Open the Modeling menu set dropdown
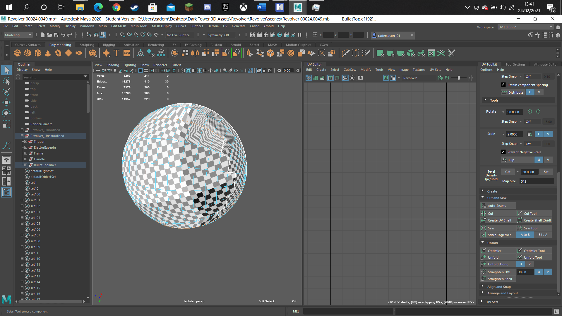Screen dimensions: 562x316 click(x=18, y=35)
